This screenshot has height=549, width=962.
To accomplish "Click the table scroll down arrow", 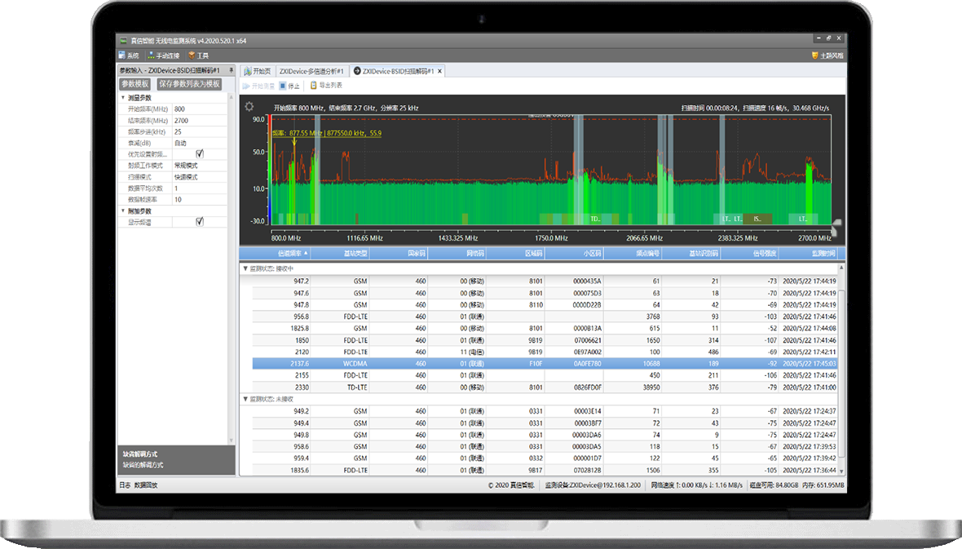I will [841, 471].
